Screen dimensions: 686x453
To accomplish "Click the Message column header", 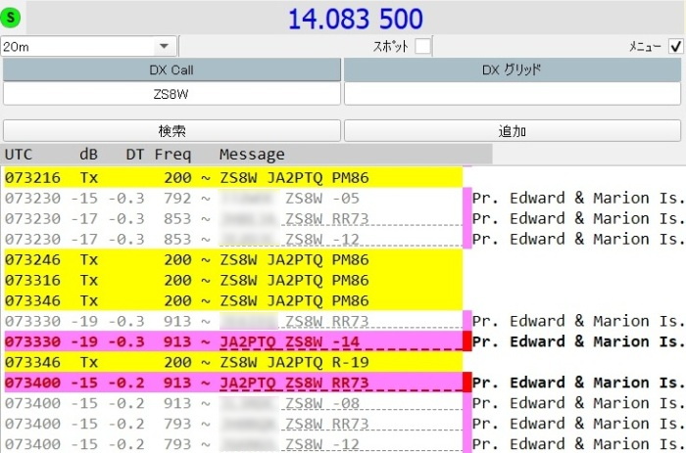I will point(252,155).
